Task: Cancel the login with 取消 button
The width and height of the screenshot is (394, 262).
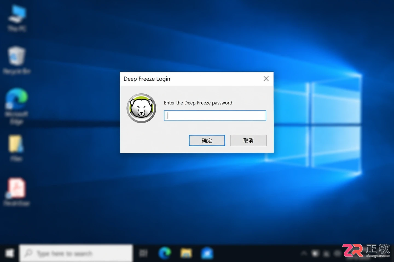Action: 248,140
